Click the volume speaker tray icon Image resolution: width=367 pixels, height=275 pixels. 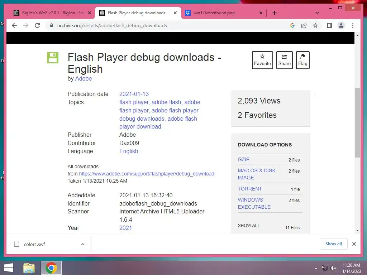333,268
